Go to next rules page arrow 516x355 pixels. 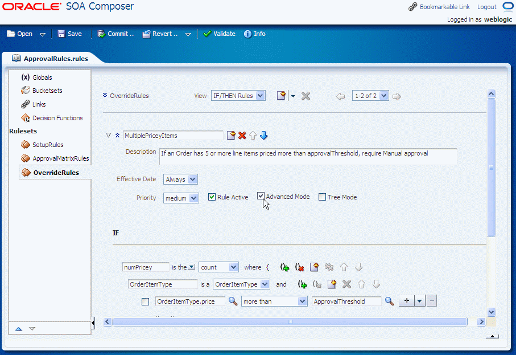(397, 96)
